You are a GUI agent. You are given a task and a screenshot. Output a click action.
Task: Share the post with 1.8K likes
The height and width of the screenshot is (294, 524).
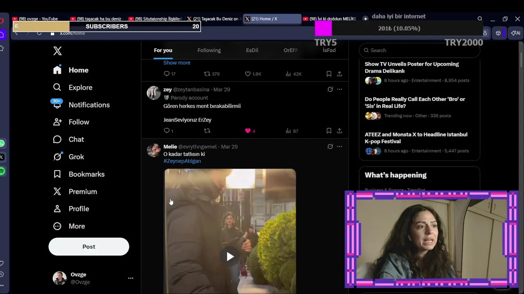coord(339,74)
